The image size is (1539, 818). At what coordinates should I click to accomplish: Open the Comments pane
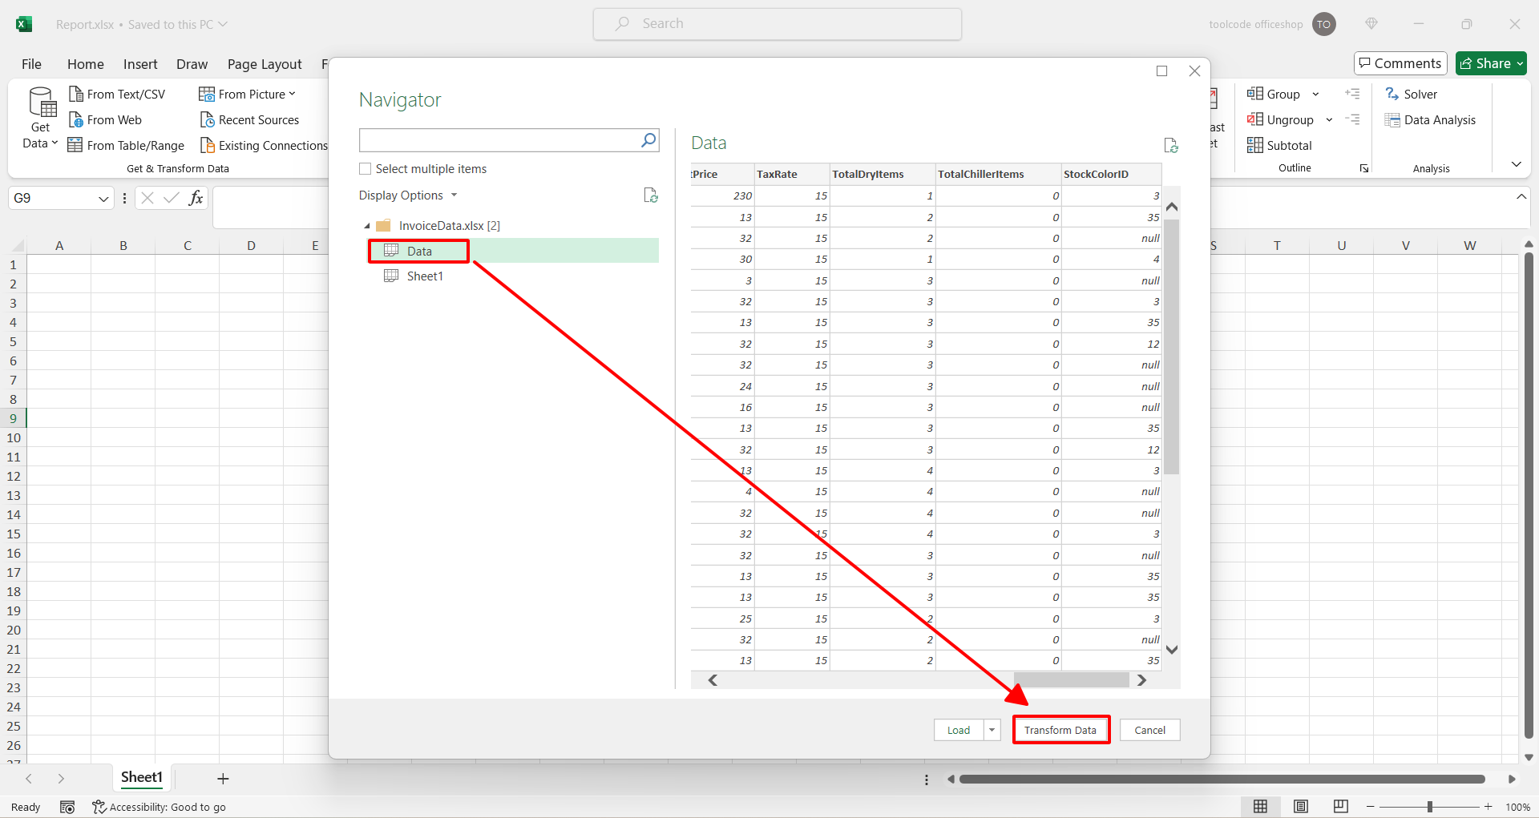[1400, 63]
